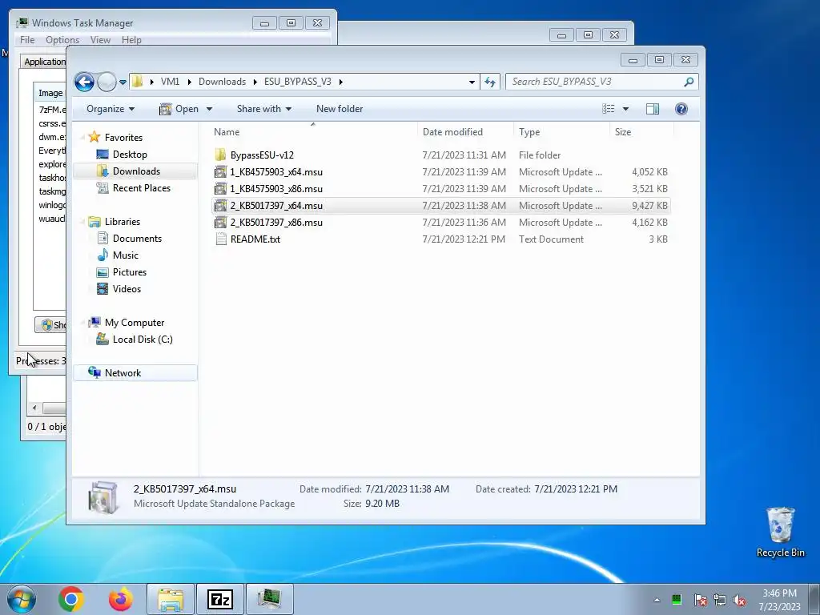The image size is (820, 615).
Task: Open the Music library
Action: (126, 255)
